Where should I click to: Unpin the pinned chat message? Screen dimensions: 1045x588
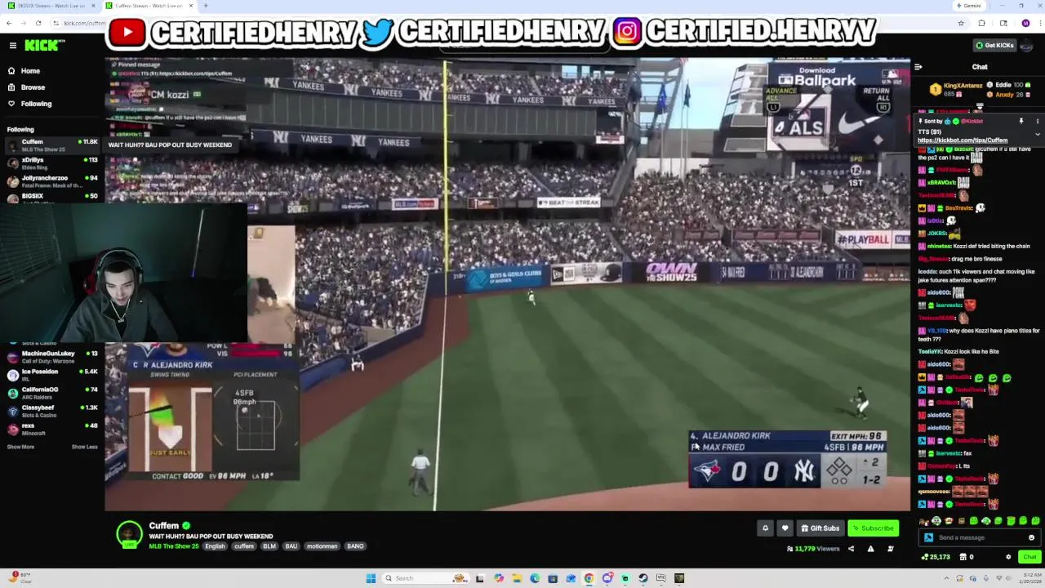point(1021,121)
